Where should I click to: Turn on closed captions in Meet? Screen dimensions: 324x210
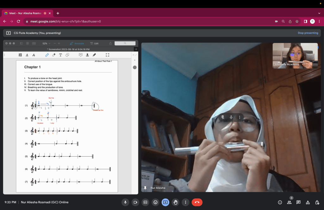pyautogui.click(x=146, y=202)
